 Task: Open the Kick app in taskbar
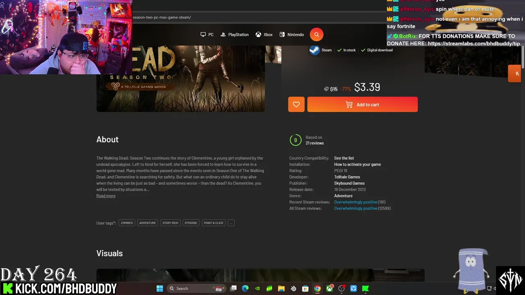(365, 288)
